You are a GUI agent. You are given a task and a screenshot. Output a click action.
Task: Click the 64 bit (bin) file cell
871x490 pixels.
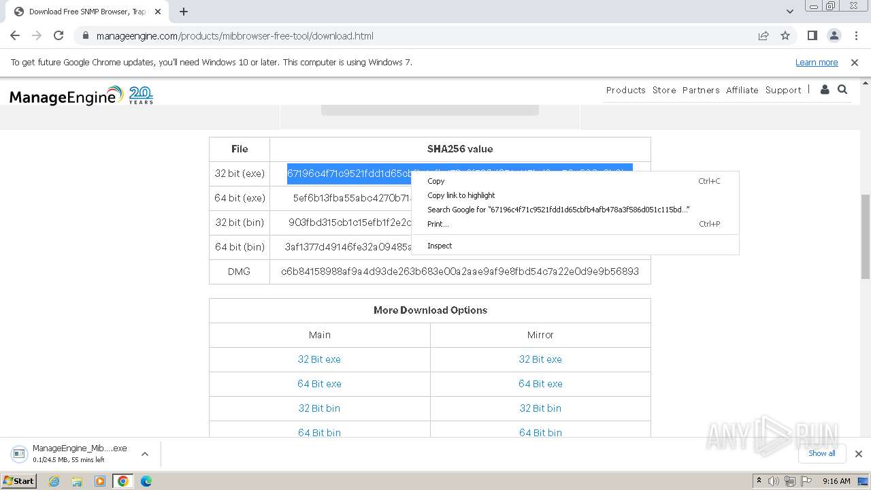pos(240,247)
